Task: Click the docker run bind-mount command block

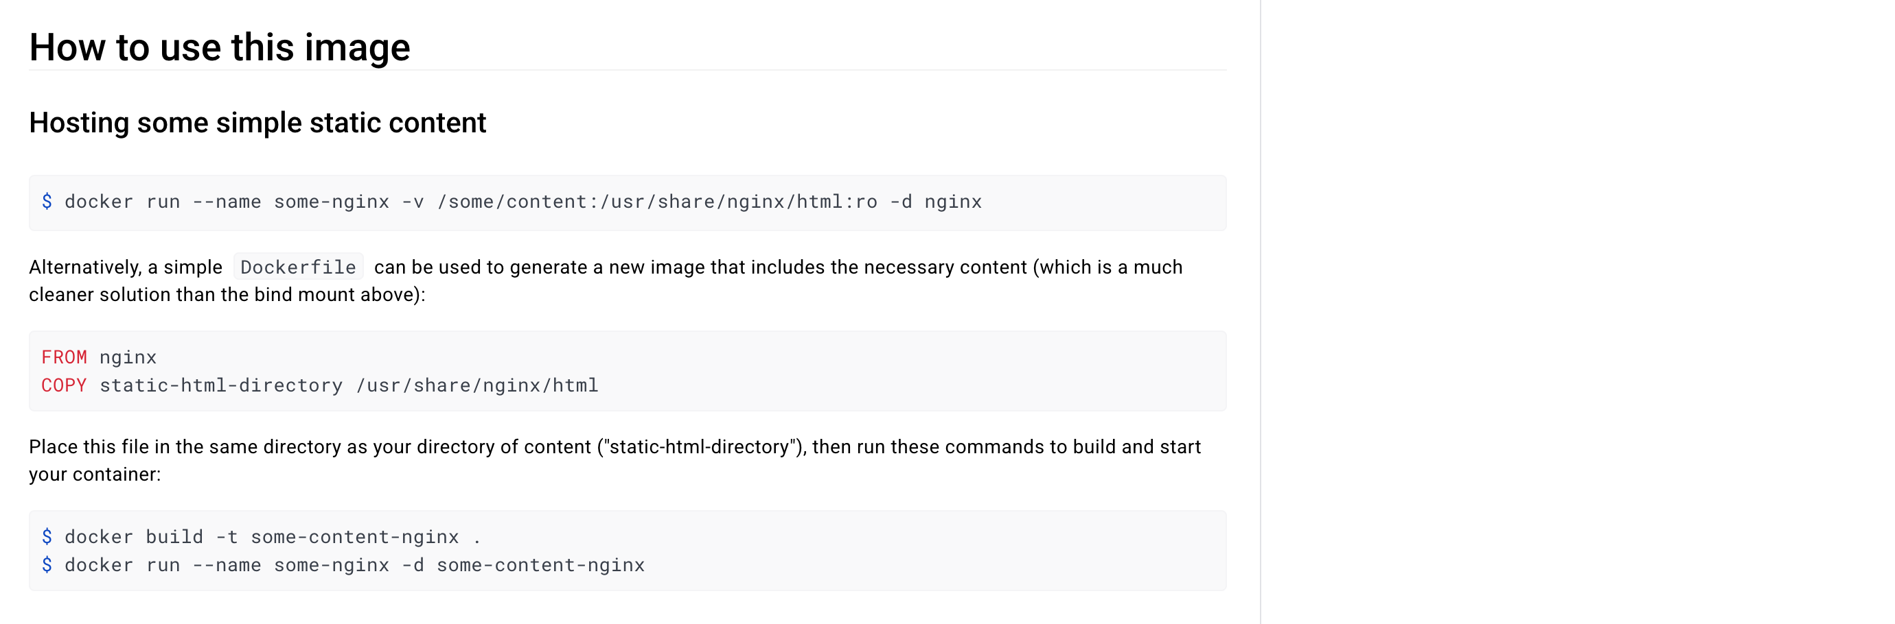Action: point(628,203)
